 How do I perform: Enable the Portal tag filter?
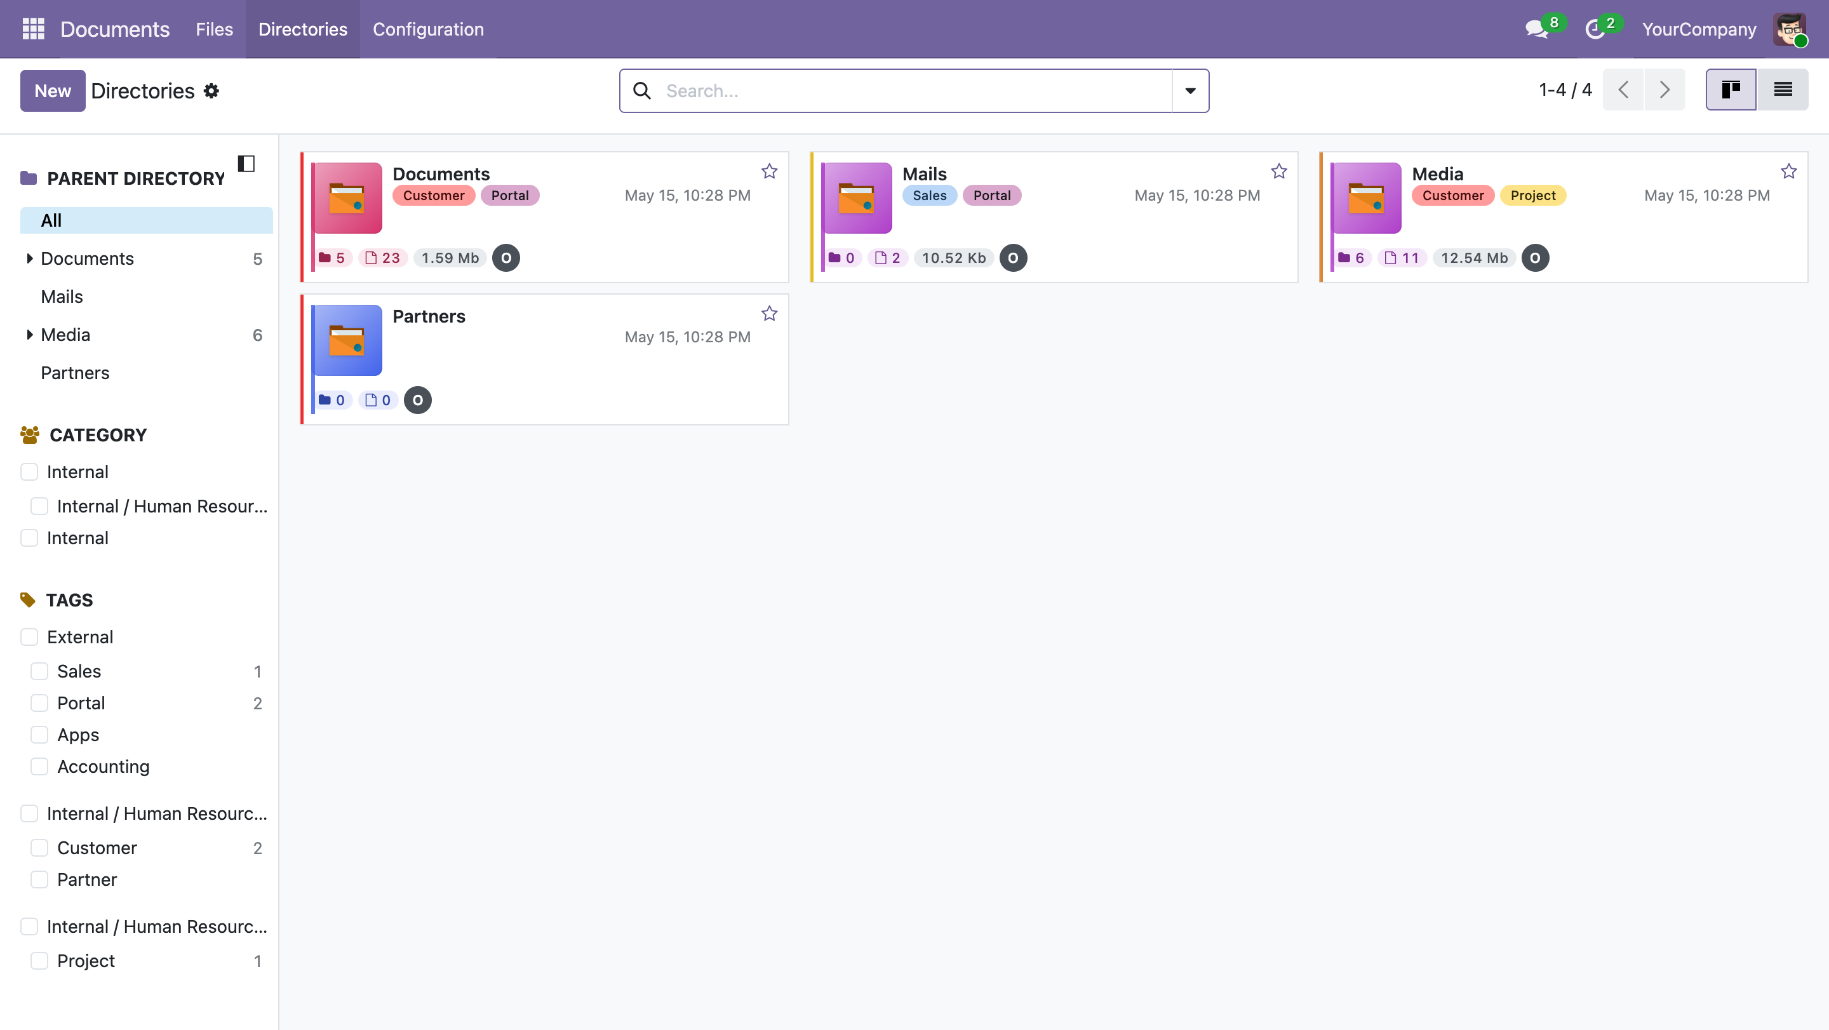pyautogui.click(x=40, y=704)
